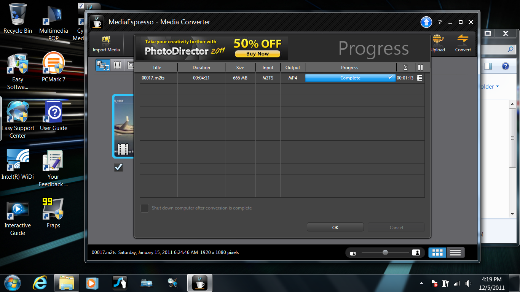Click the blue help icon in Explorer window
Viewport: 520px width, 292px height.
point(505,66)
